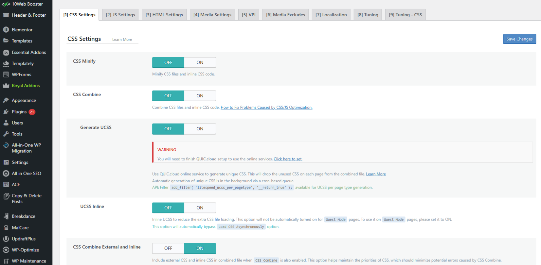Viewport: 541px width, 265px height.
Task: Click the UpdraftPlus menu label
Action: click(24, 239)
